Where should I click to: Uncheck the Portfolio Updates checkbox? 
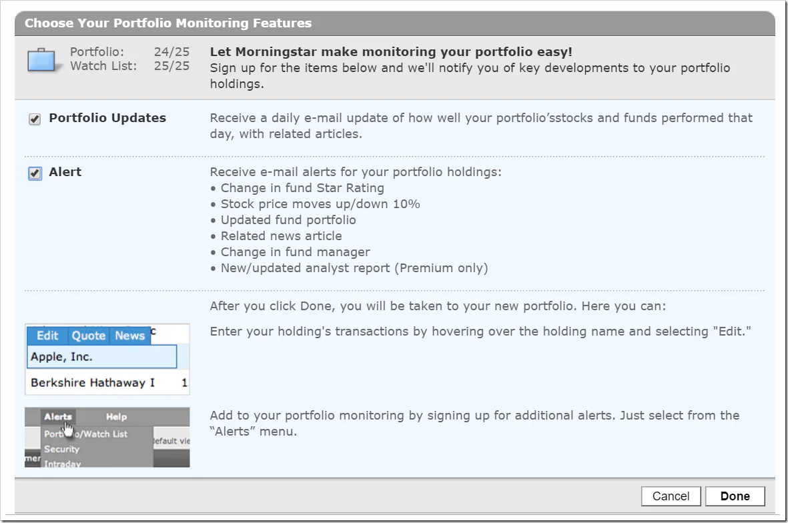click(x=35, y=119)
